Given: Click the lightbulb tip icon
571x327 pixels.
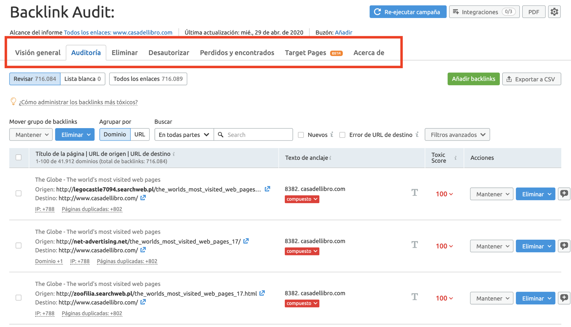Looking at the screenshot, I should point(13,101).
